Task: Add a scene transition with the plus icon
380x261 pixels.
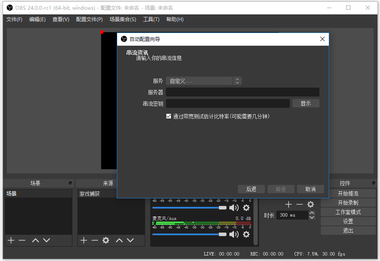Action: (x=288, y=204)
